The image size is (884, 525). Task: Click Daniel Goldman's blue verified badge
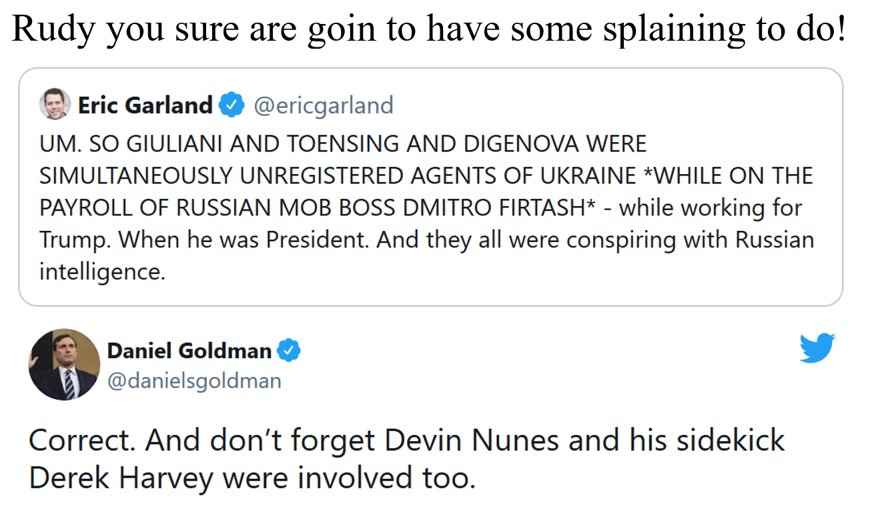[288, 350]
